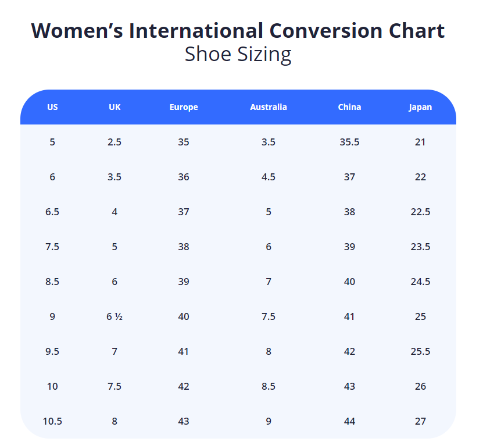Select the Japan size 25.5 cell
This screenshot has height=445, width=483.
click(420, 351)
